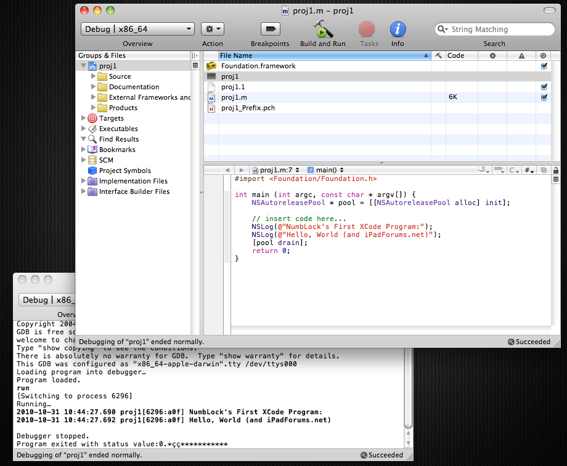Click the proj1 project blueprint icon
Screen dimensions: 567x466
[92, 66]
